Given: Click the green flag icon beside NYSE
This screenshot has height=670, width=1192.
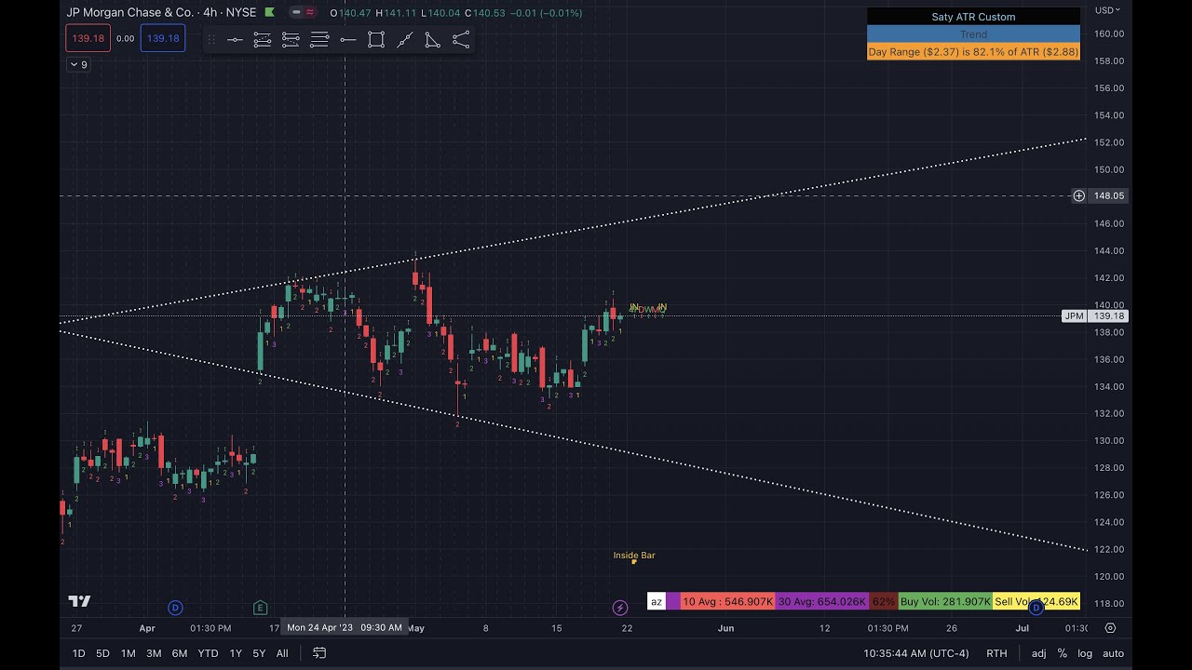Looking at the screenshot, I should coord(269,13).
